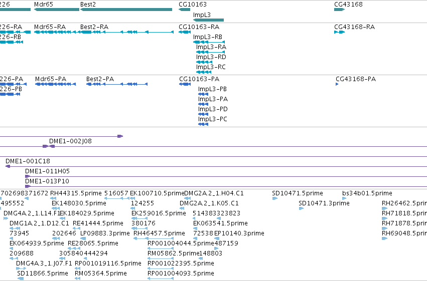This screenshot has height=281, width=427.
Task: Click the 124255 feature label
Action: pyautogui.click(x=143, y=203)
